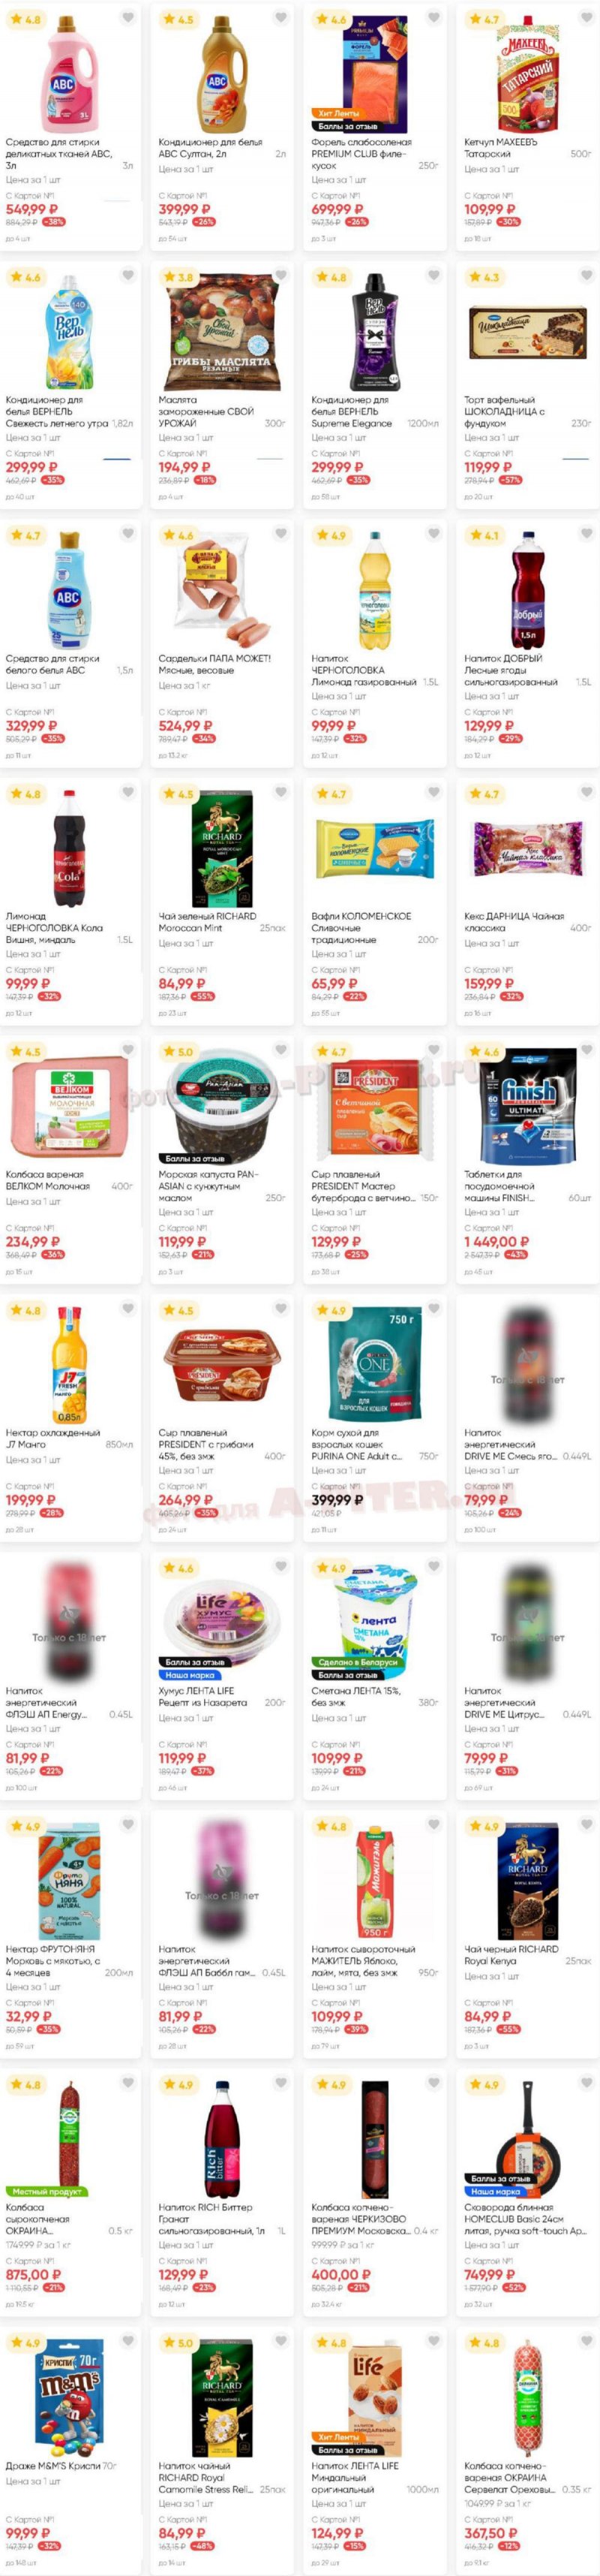The height and width of the screenshot is (2576, 600).
Task: Toggle favorite for Хумус ЛЕНТА LIFE
Action: tap(280, 1566)
